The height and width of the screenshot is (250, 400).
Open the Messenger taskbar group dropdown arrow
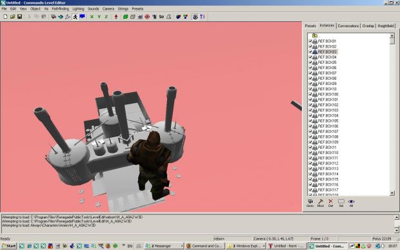[x=182, y=246]
